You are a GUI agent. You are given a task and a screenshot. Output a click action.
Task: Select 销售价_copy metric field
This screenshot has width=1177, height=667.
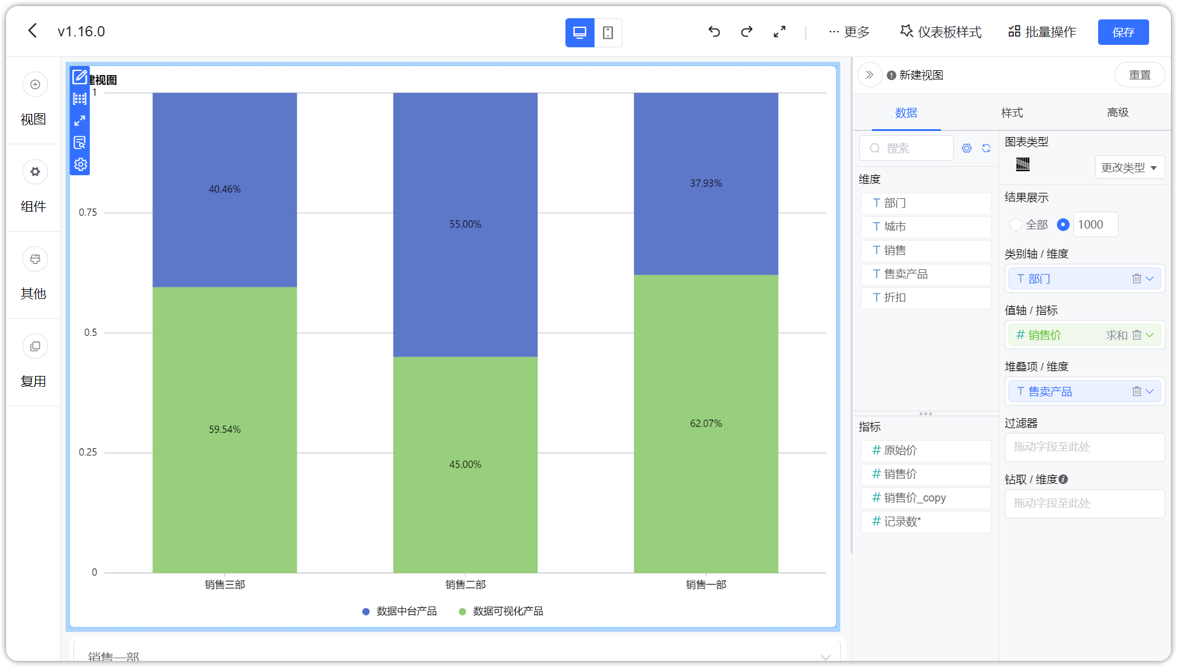pyautogui.click(x=926, y=498)
